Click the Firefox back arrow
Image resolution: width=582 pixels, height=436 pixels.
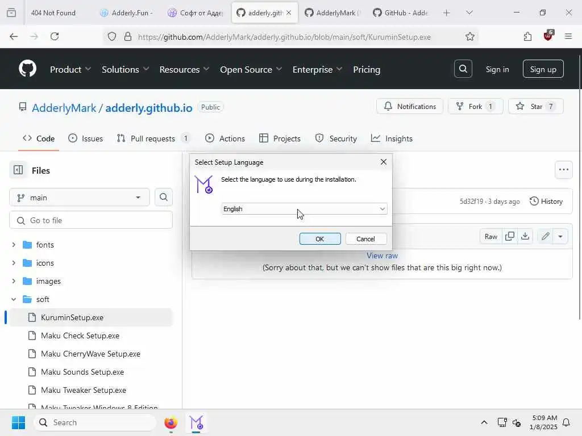point(14,36)
